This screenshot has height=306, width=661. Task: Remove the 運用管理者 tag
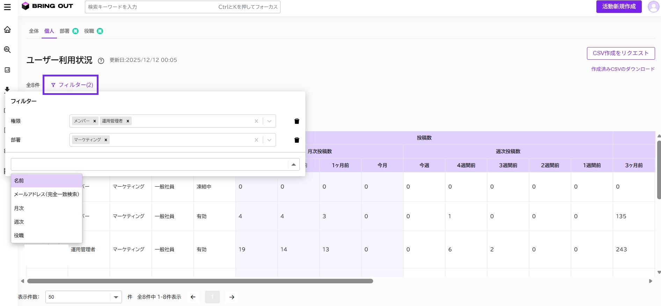click(x=128, y=121)
